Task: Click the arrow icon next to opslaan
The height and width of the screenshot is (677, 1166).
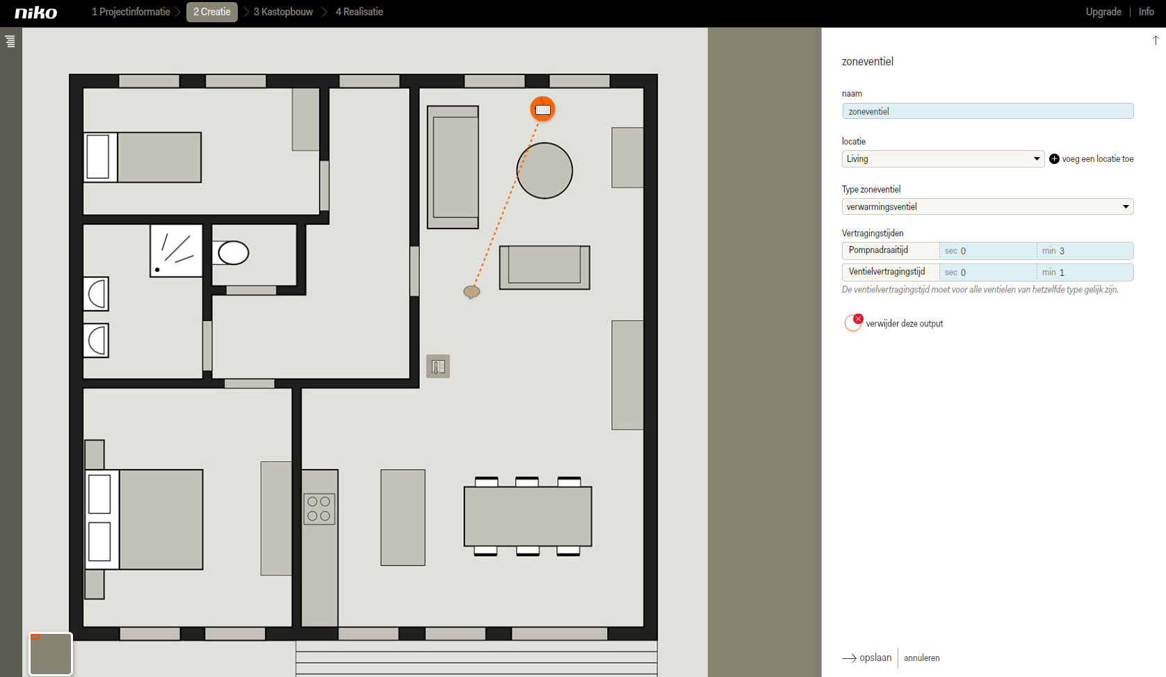Action: click(x=849, y=658)
